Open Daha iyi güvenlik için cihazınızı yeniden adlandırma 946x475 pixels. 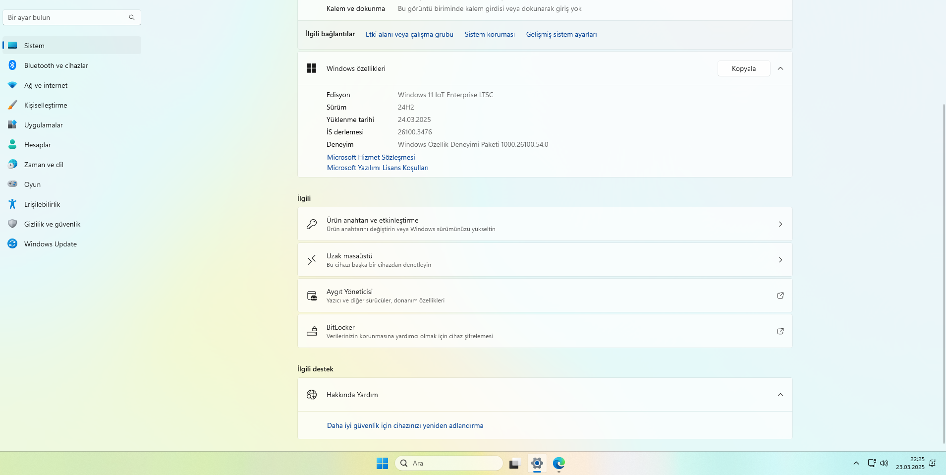pos(405,425)
